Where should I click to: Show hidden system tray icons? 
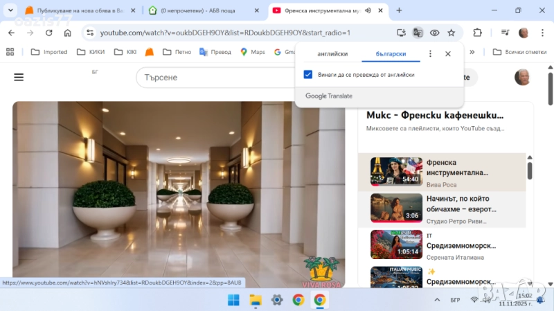coord(436,300)
